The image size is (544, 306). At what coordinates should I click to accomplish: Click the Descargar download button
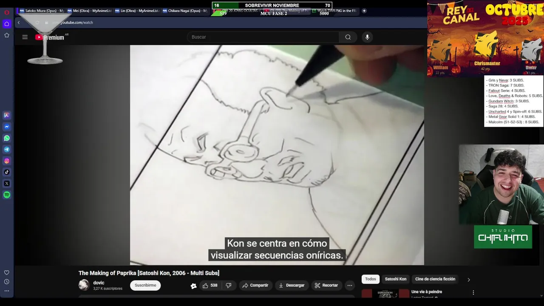coord(292,286)
